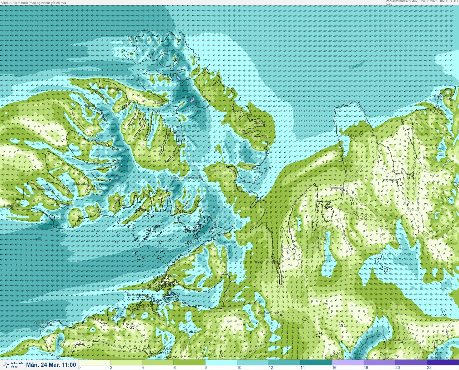Click the Patreksfjörður station label

point(42,189)
